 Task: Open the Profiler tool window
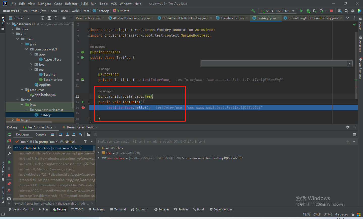(181, 209)
